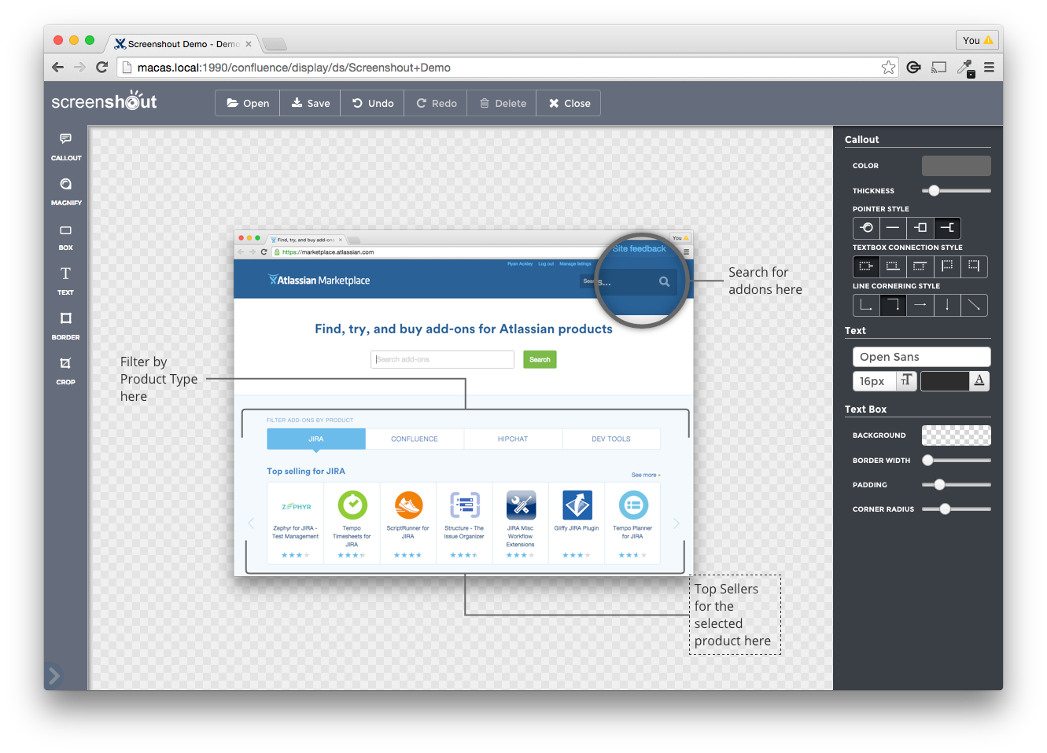
Task: Click the Open button
Action: pos(248,103)
